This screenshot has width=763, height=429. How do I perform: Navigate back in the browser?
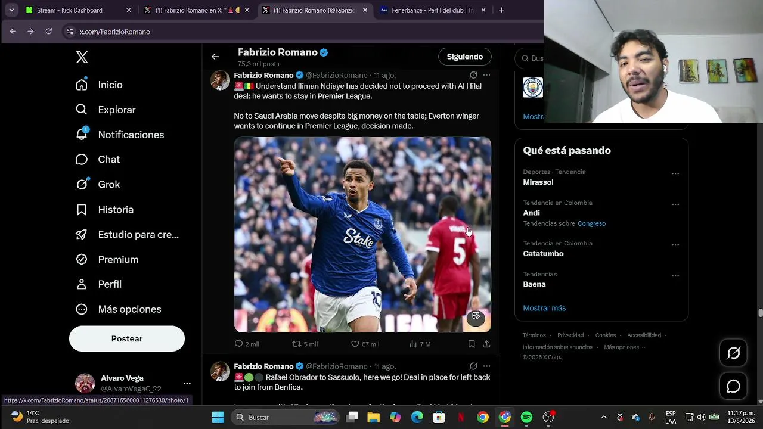coord(13,32)
